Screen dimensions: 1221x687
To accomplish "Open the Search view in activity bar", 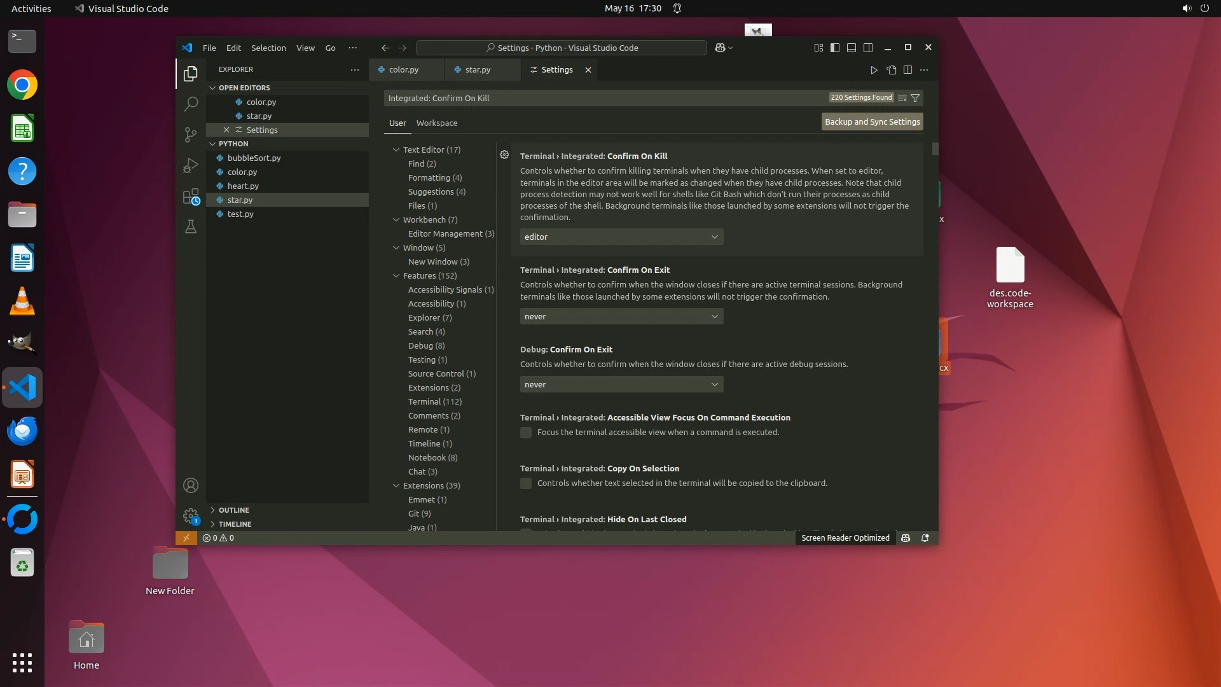I will pyautogui.click(x=190, y=104).
